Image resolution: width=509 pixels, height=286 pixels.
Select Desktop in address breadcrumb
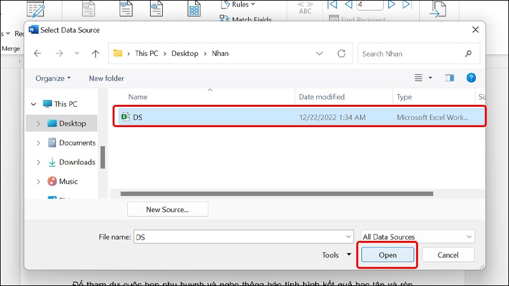tap(185, 53)
